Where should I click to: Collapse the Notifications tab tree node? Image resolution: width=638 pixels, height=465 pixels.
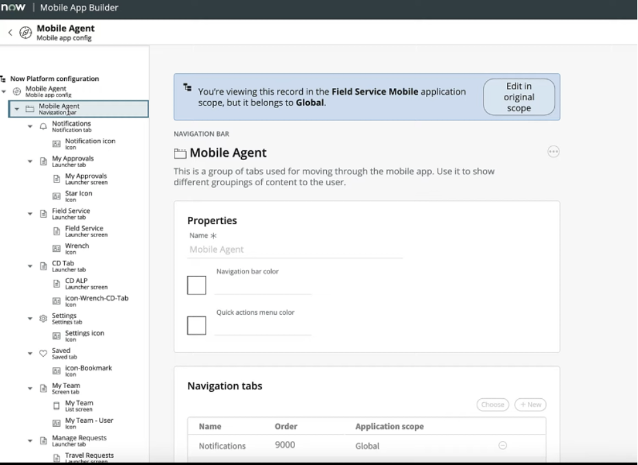[30, 126]
